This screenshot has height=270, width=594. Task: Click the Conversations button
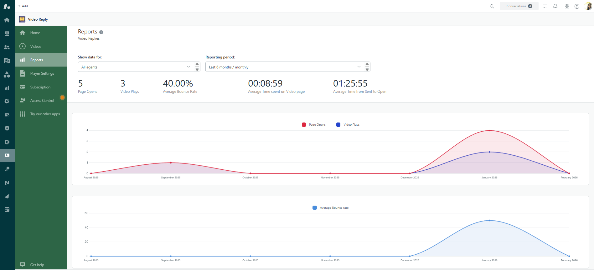(519, 6)
